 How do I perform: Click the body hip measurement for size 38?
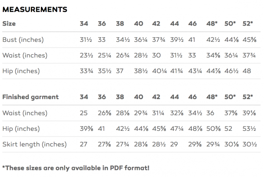click(x=120, y=71)
